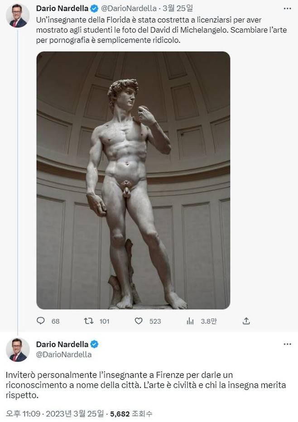Click the verified badge beside the date
Image resolution: width=298 pixels, height=422 pixels.
pos(94,9)
